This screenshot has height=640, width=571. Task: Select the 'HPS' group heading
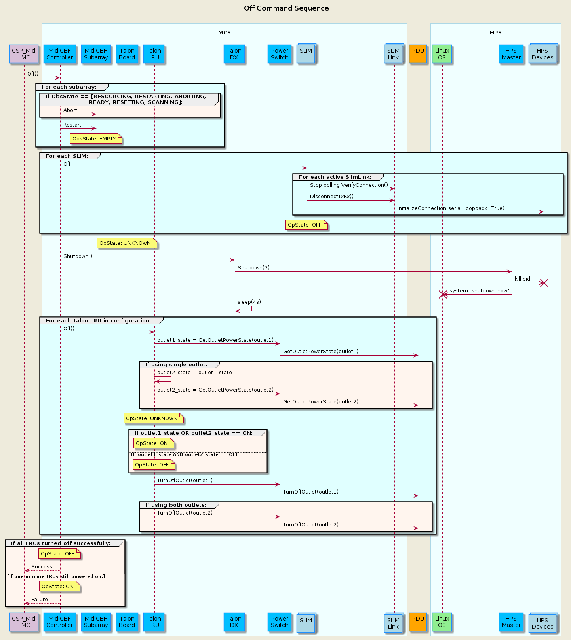tap(496, 32)
